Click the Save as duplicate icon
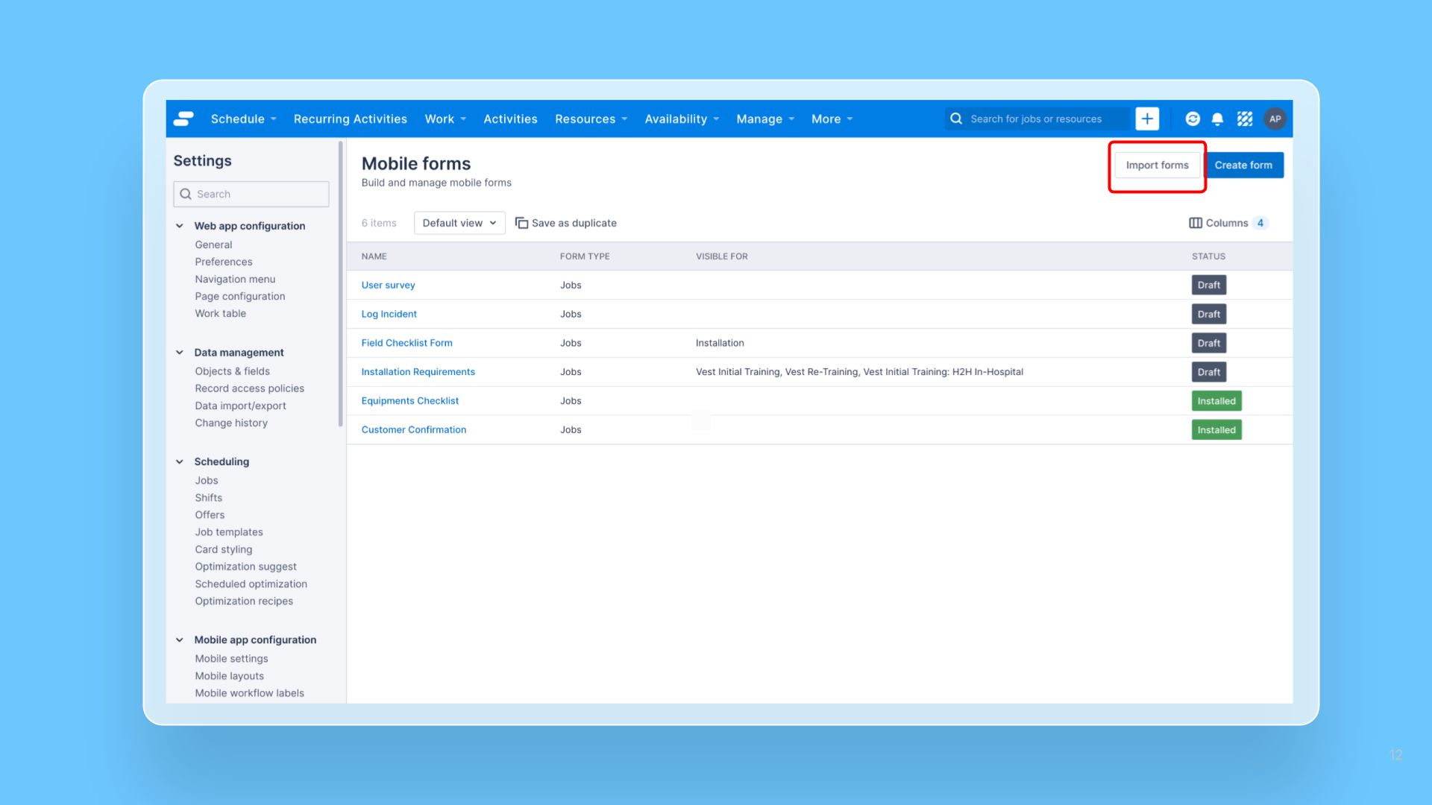The width and height of the screenshot is (1432, 805). click(521, 223)
